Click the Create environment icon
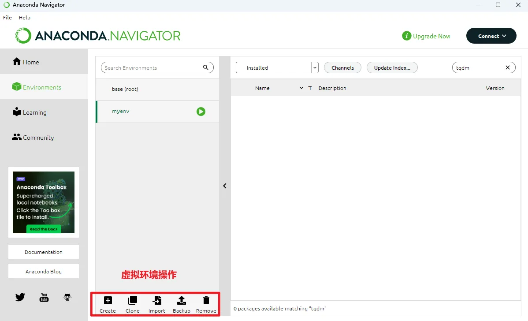 click(x=108, y=300)
